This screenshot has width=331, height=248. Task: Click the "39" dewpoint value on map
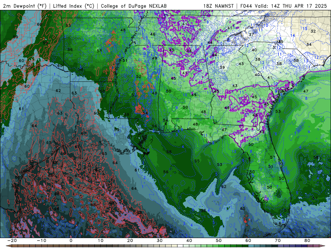(222, 67)
